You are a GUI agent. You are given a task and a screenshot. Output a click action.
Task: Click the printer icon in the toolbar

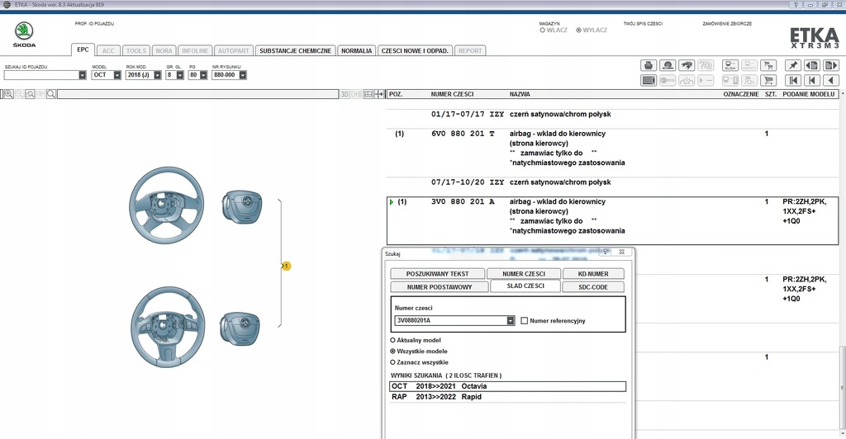click(x=649, y=65)
